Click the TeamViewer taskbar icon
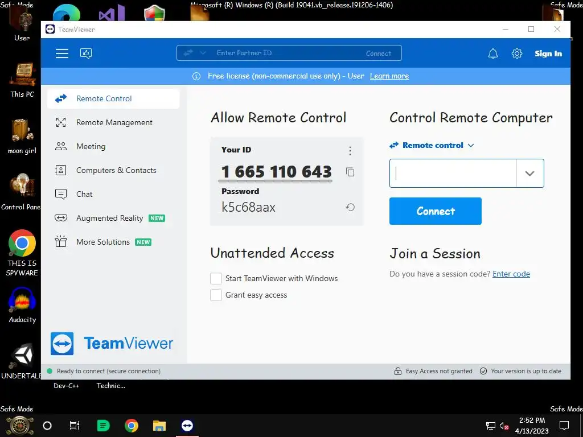This screenshot has width=583, height=437. pos(187,426)
